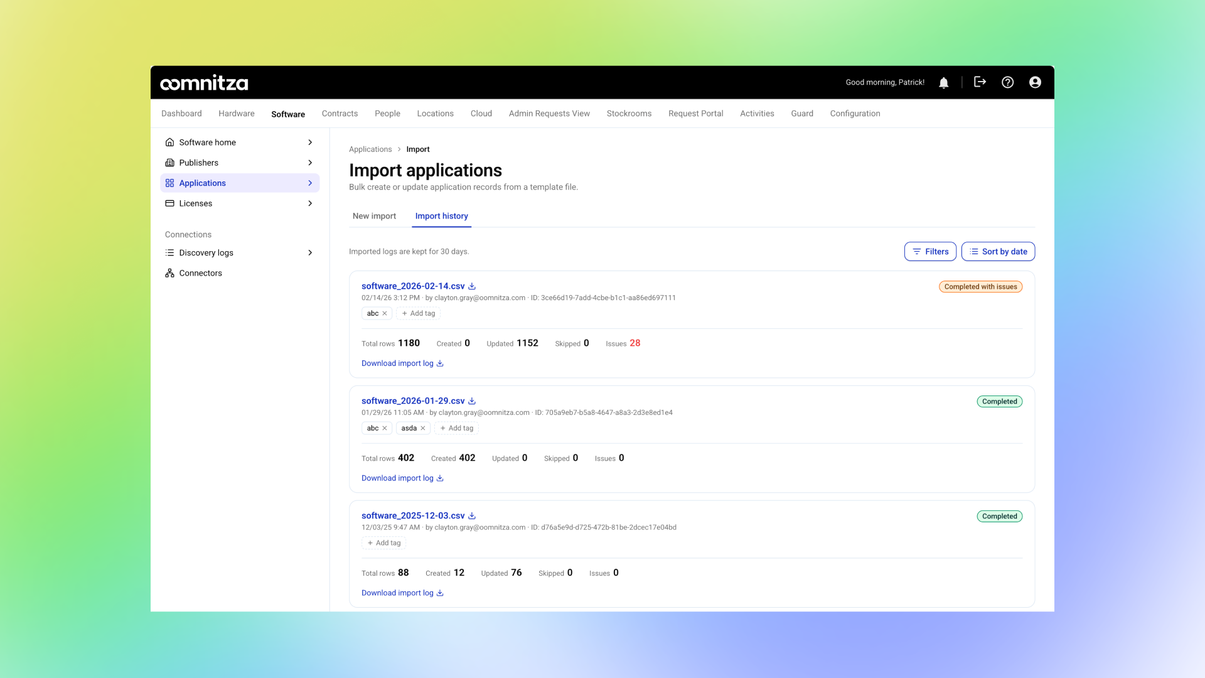Remove abc tag from software_2026-02-14.csv
Viewport: 1205px width, 678px height.
coord(385,313)
